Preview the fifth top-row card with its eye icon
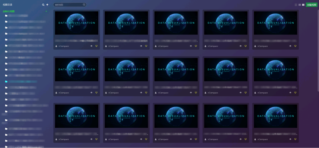319x148 pixels. [290, 46]
